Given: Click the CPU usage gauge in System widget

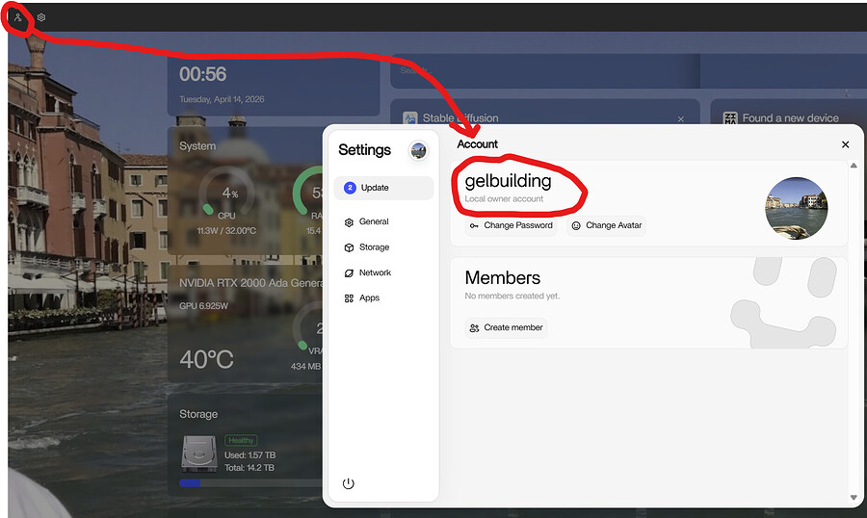Looking at the screenshot, I should tap(225, 193).
